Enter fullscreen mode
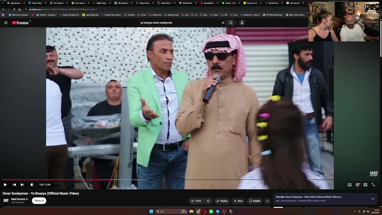Screen dimensions: 382x215 (373, 185)
